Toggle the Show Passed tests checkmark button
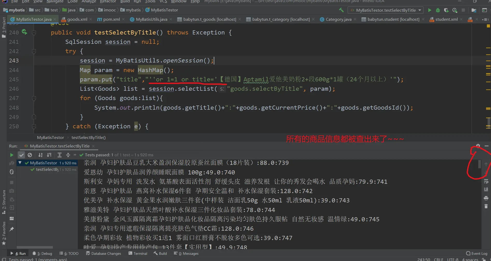 point(22,155)
